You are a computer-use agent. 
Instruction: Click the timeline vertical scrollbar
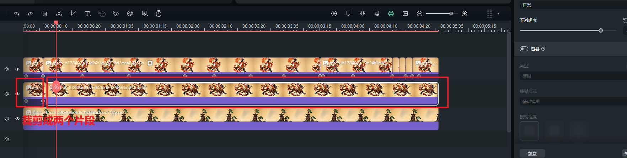(x=509, y=82)
